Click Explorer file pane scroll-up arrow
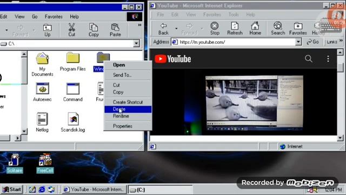Screen dimensions: 346x195 pyautogui.click(x=24, y=54)
